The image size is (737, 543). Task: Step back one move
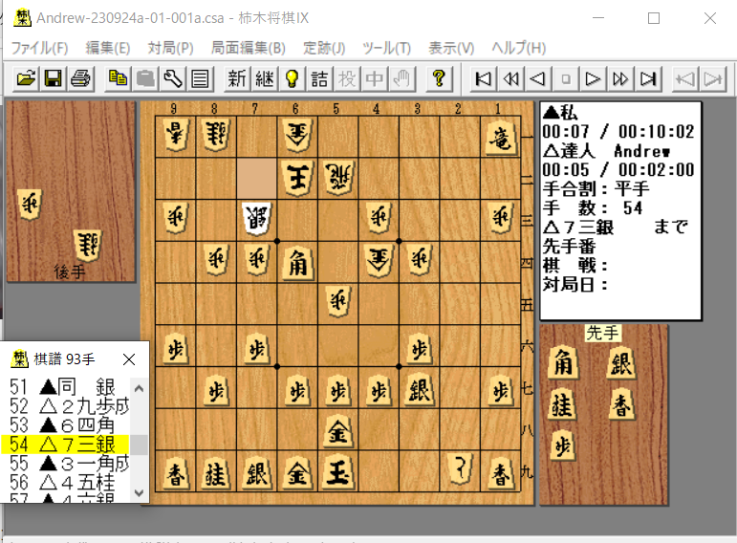pyautogui.click(x=539, y=78)
